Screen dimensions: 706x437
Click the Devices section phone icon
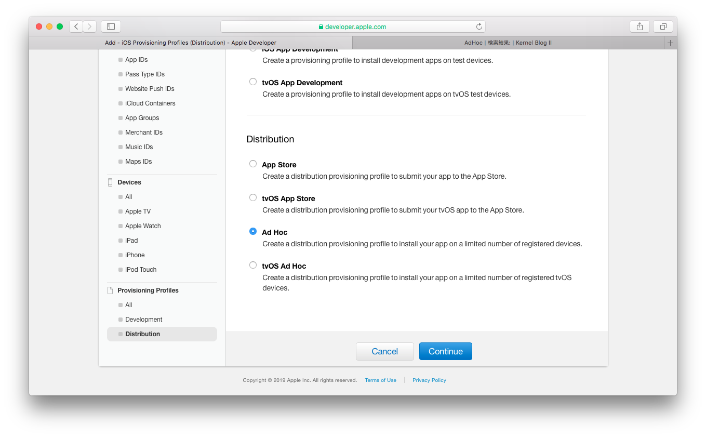point(110,182)
